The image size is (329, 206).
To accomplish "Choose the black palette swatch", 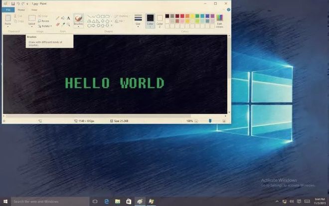I will 167,16.
